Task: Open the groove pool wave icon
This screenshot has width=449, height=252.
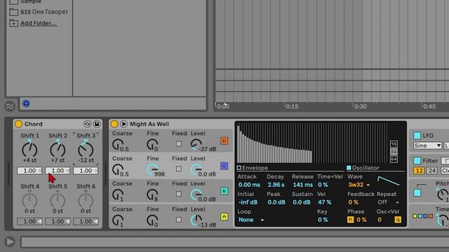Action: (x=9, y=106)
